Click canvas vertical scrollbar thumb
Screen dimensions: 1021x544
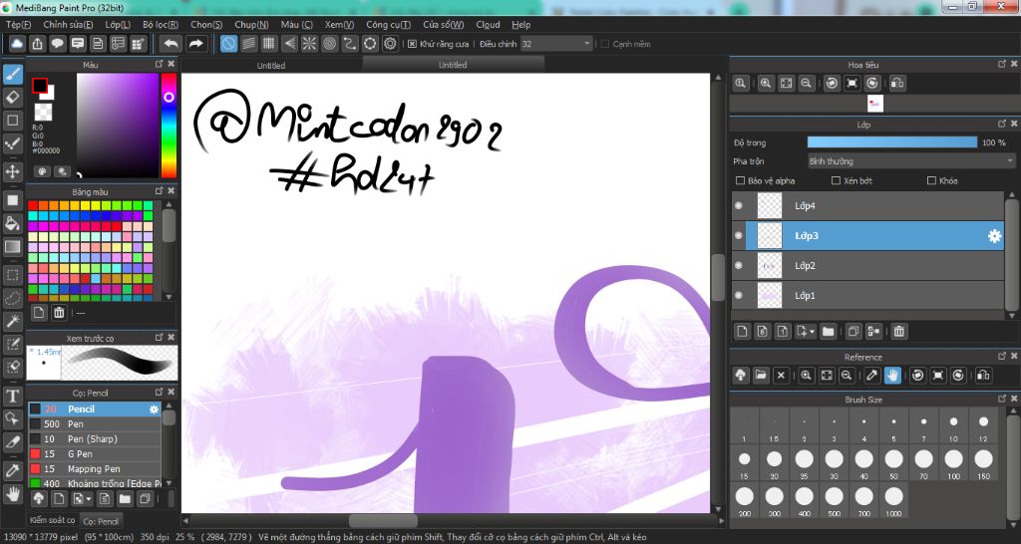click(717, 278)
